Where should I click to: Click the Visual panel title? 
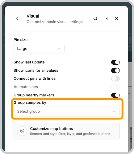pos(33,16)
